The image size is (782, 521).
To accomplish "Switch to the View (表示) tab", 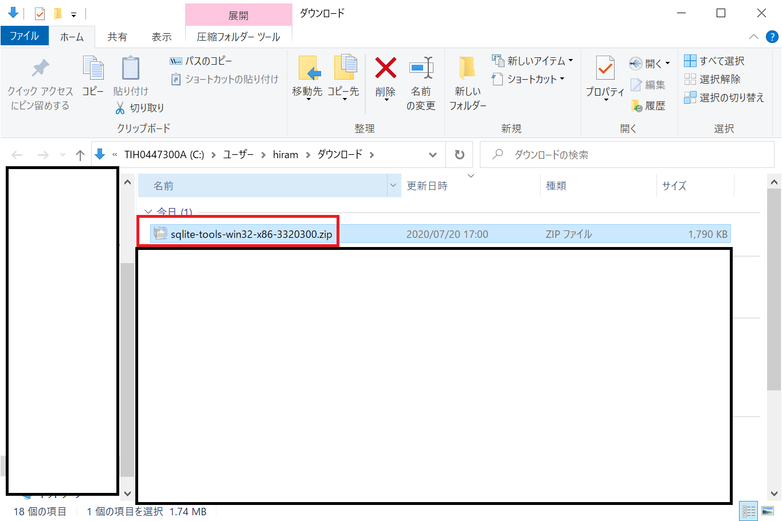I will [162, 37].
